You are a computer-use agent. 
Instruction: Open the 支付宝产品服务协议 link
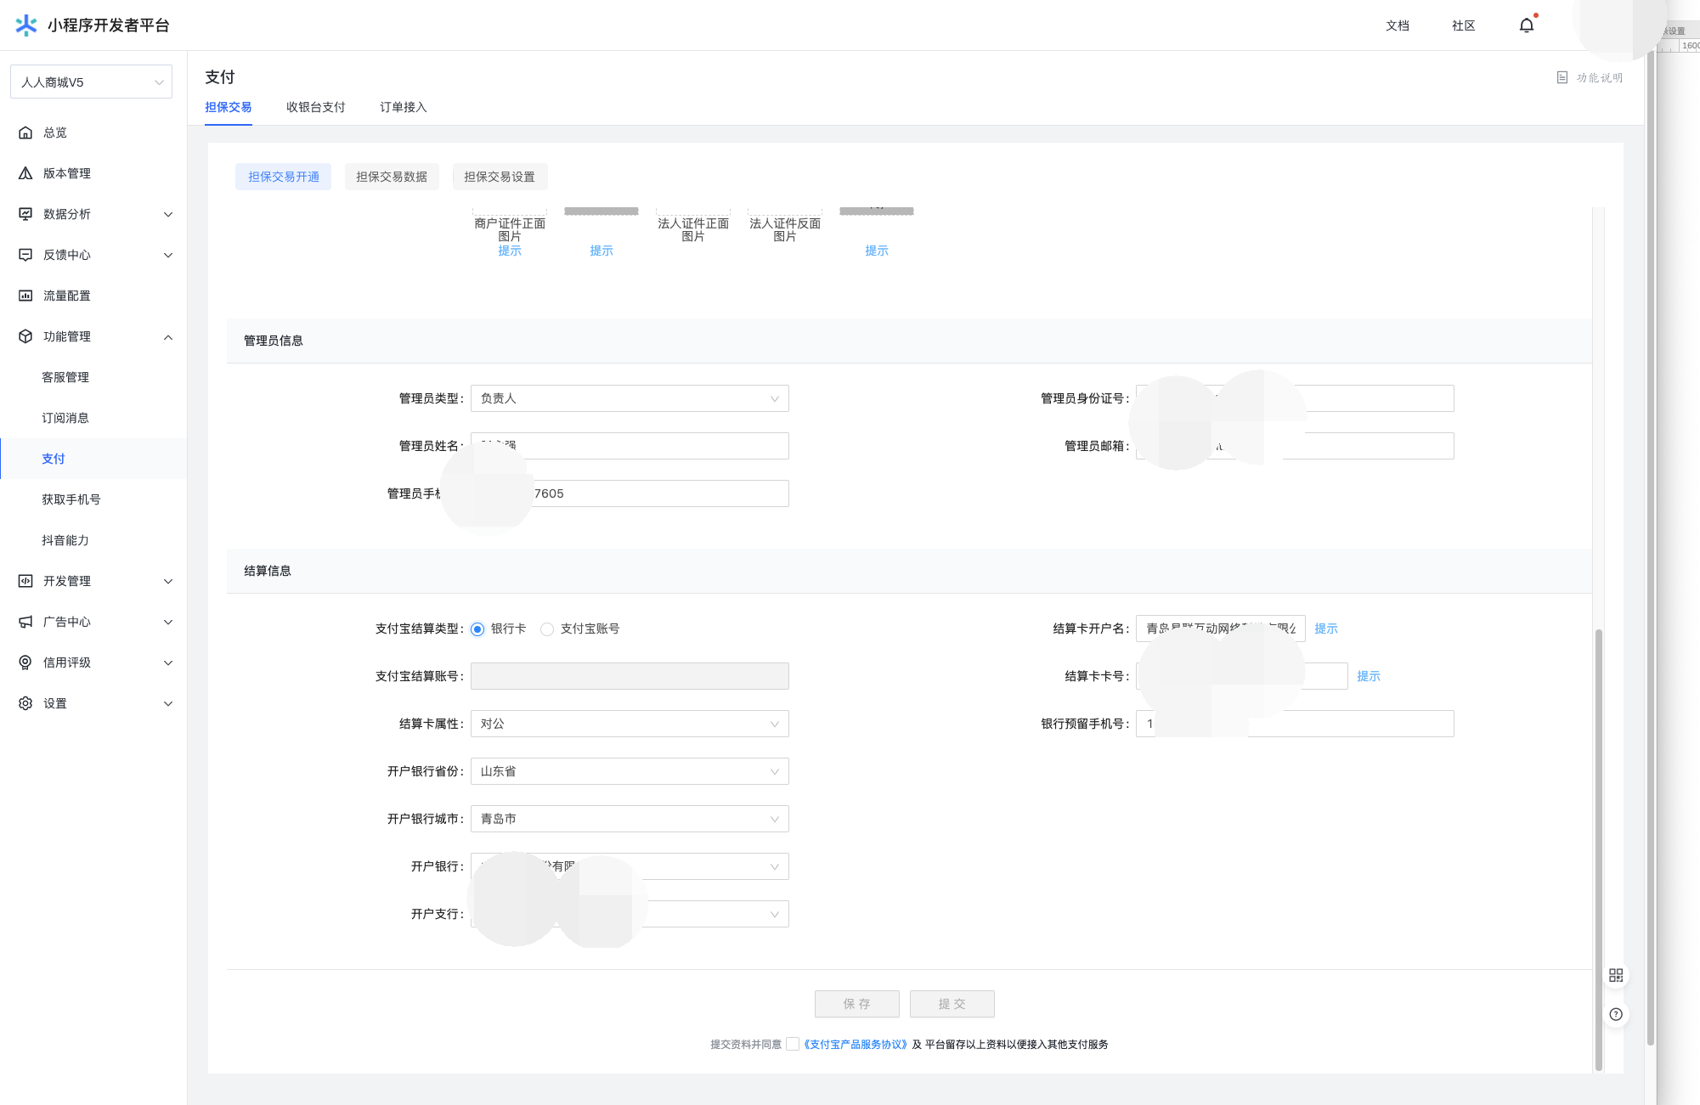point(856,1045)
